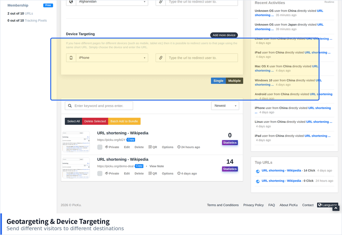Click the phone icon beside the iPhone dropdown

71,58
